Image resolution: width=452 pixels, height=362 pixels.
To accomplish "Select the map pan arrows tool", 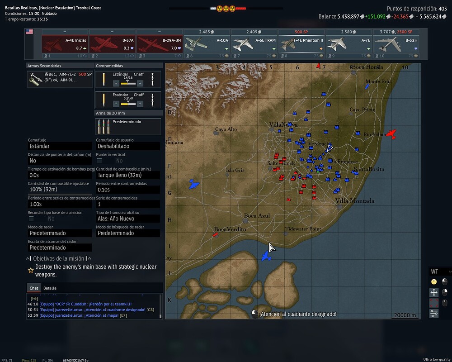I will pyautogui.click(x=434, y=292).
